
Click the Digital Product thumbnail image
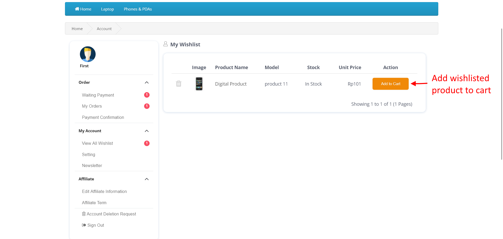(x=199, y=84)
